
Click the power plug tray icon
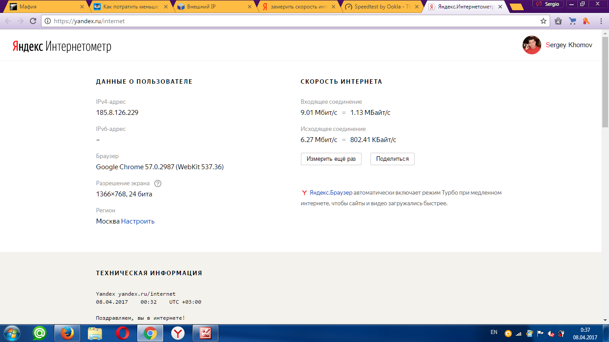(562, 333)
